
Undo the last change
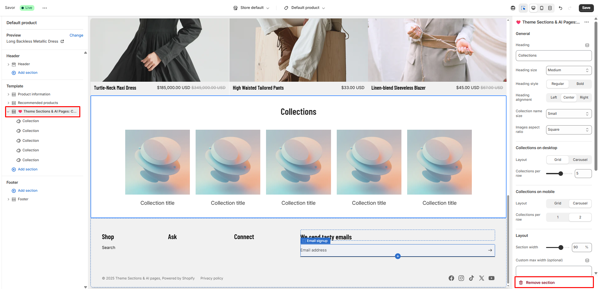tap(560, 8)
